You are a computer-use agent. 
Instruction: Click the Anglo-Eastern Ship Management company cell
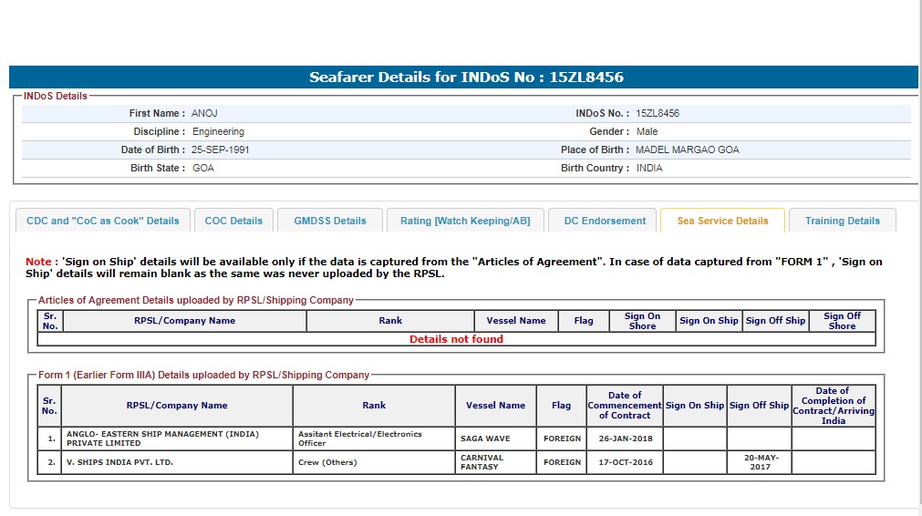177,439
